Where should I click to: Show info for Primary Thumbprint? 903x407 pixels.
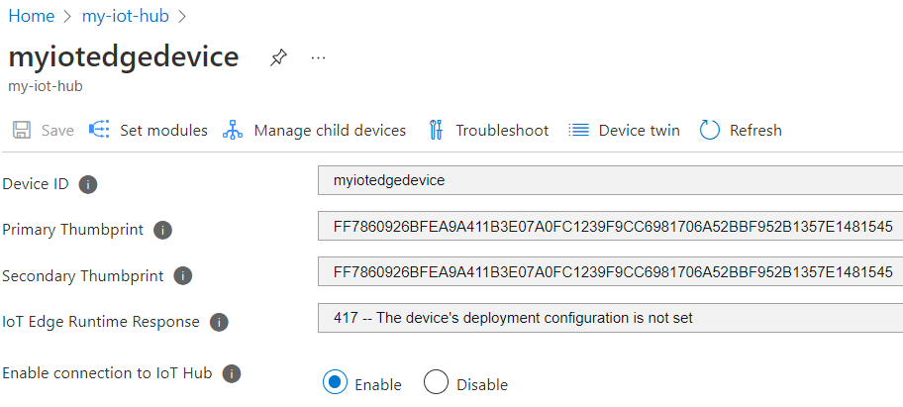tap(163, 230)
